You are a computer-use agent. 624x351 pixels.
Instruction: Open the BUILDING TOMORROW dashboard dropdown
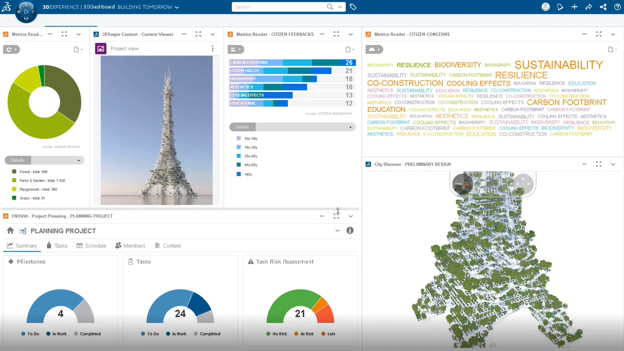point(177,7)
